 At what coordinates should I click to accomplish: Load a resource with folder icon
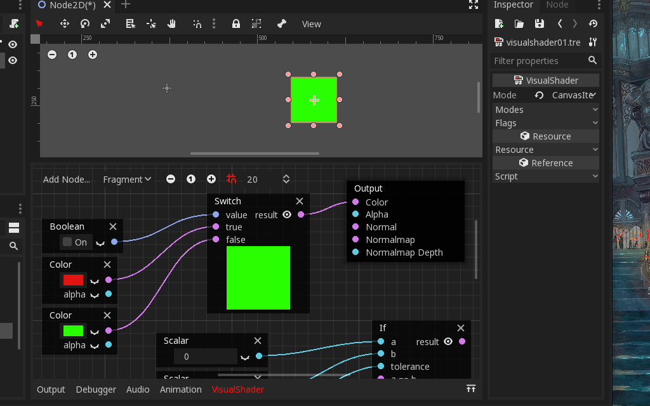(519, 23)
